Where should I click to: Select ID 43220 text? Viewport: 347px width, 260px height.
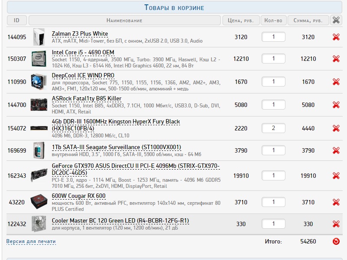pyautogui.click(x=17, y=202)
